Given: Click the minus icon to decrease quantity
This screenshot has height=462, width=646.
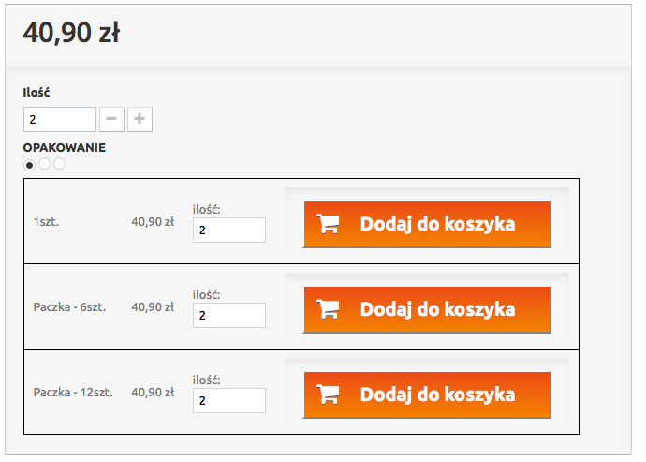Looking at the screenshot, I should 111,120.
